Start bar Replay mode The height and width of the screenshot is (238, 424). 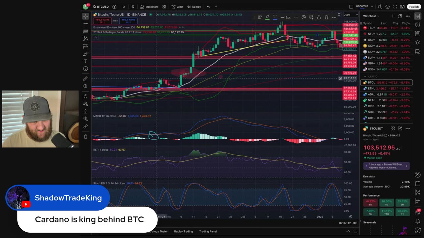click(x=194, y=7)
